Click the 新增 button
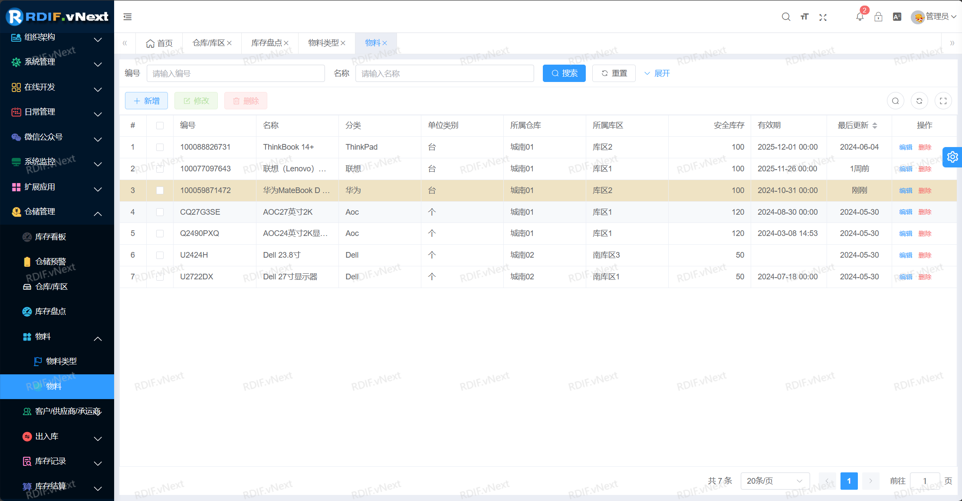 coord(146,101)
